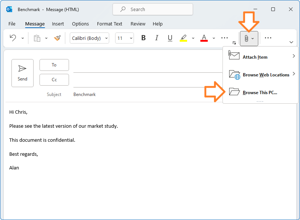Image resolution: width=300 pixels, height=220 pixels.
Task: Open more formatting commands via ellipsis icon
Action: click(224, 38)
